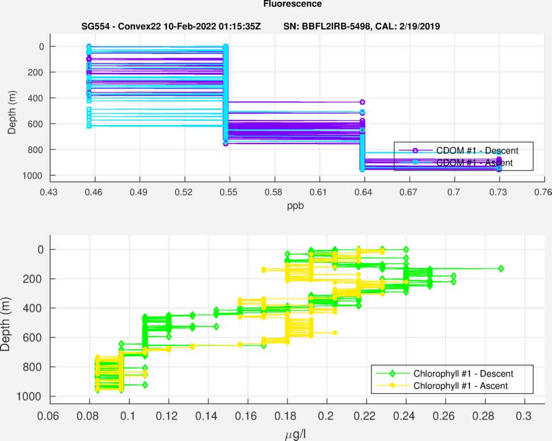Click the "0.08" tick on μg/l axis
The image size is (552, 441).
[88, 416]
